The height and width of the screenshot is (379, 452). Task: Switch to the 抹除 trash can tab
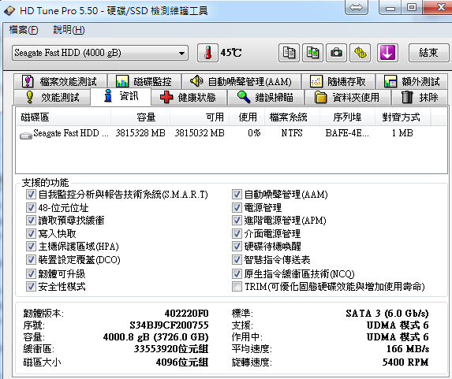pyautogui.click(x=420, y=98)
